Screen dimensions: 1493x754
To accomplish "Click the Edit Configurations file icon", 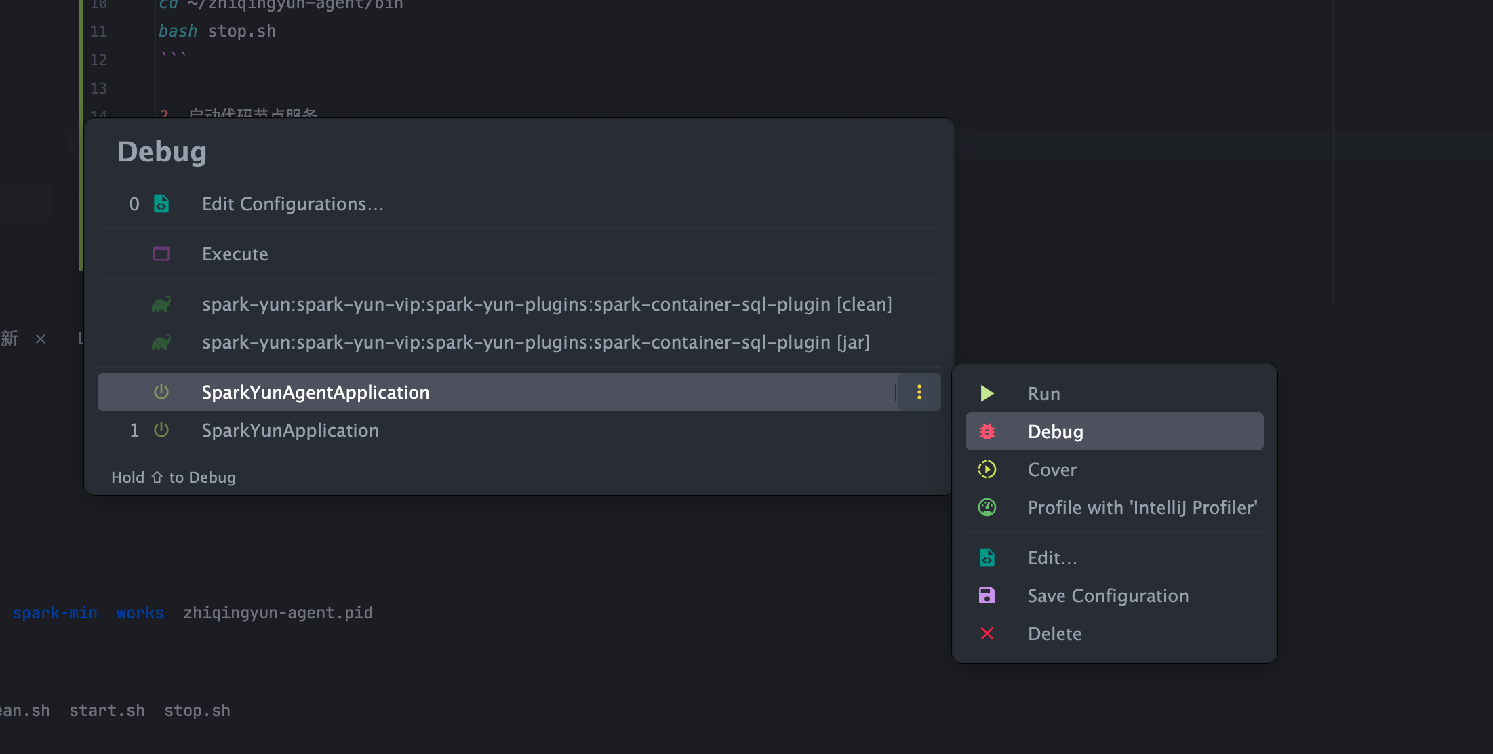I will [x=161, y=203].
